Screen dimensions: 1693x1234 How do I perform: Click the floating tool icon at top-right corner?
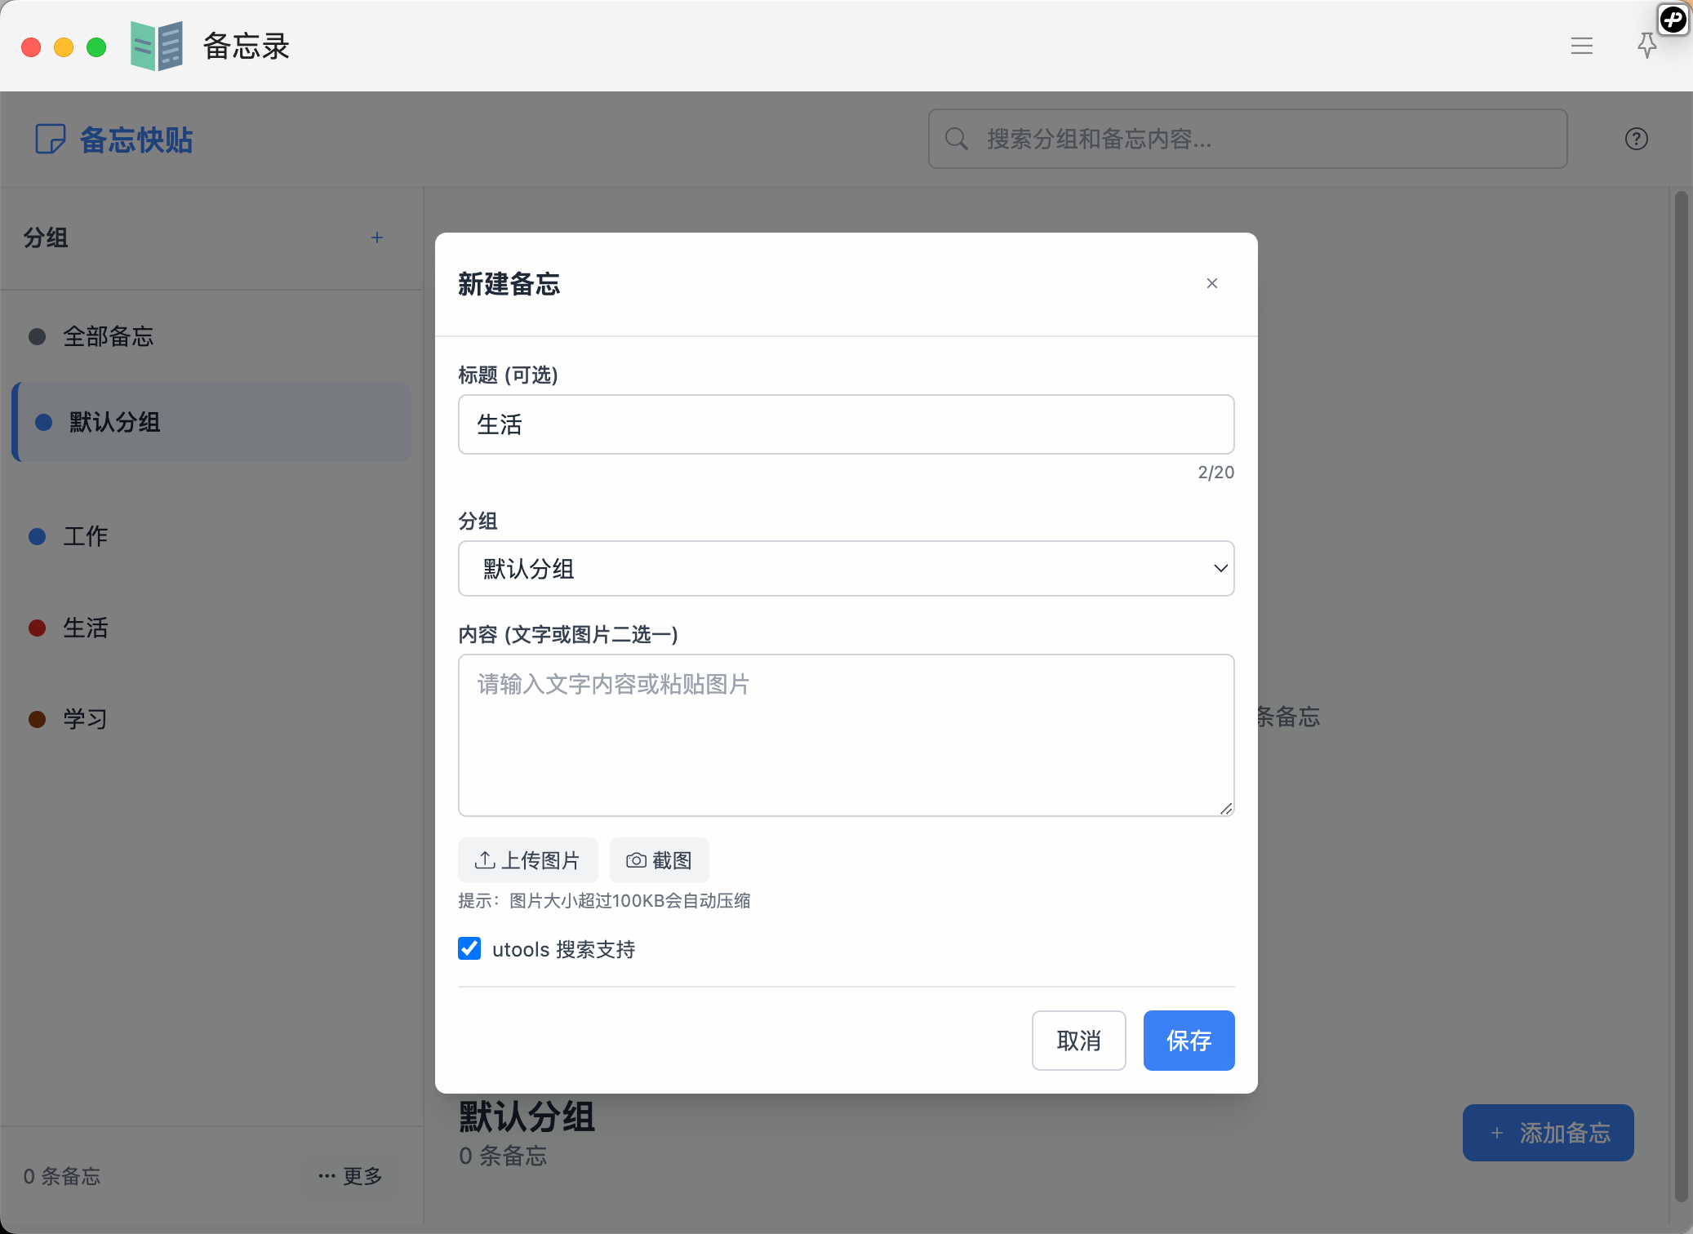(x=1673, y=19)
